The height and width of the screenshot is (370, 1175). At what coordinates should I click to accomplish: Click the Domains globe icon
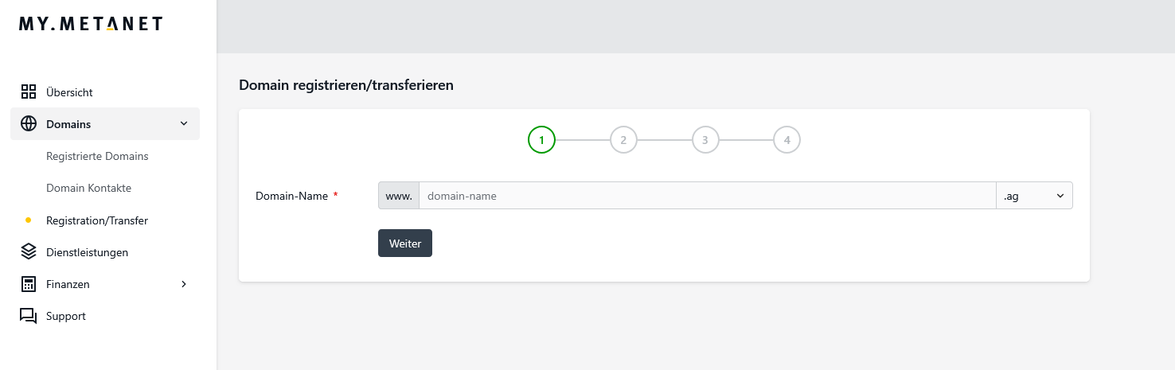(x=29, y=124)
